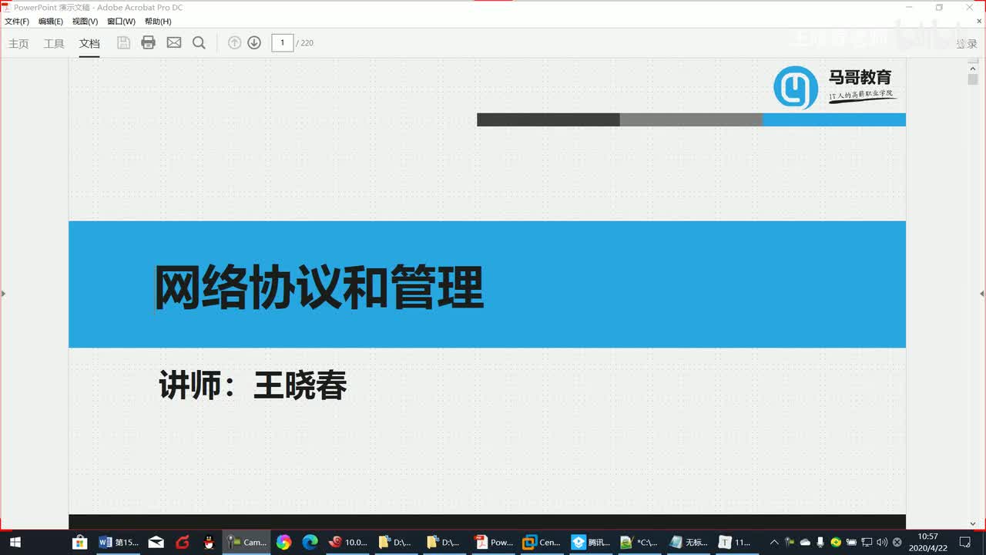Click the 登录 sign-in link

967,44
